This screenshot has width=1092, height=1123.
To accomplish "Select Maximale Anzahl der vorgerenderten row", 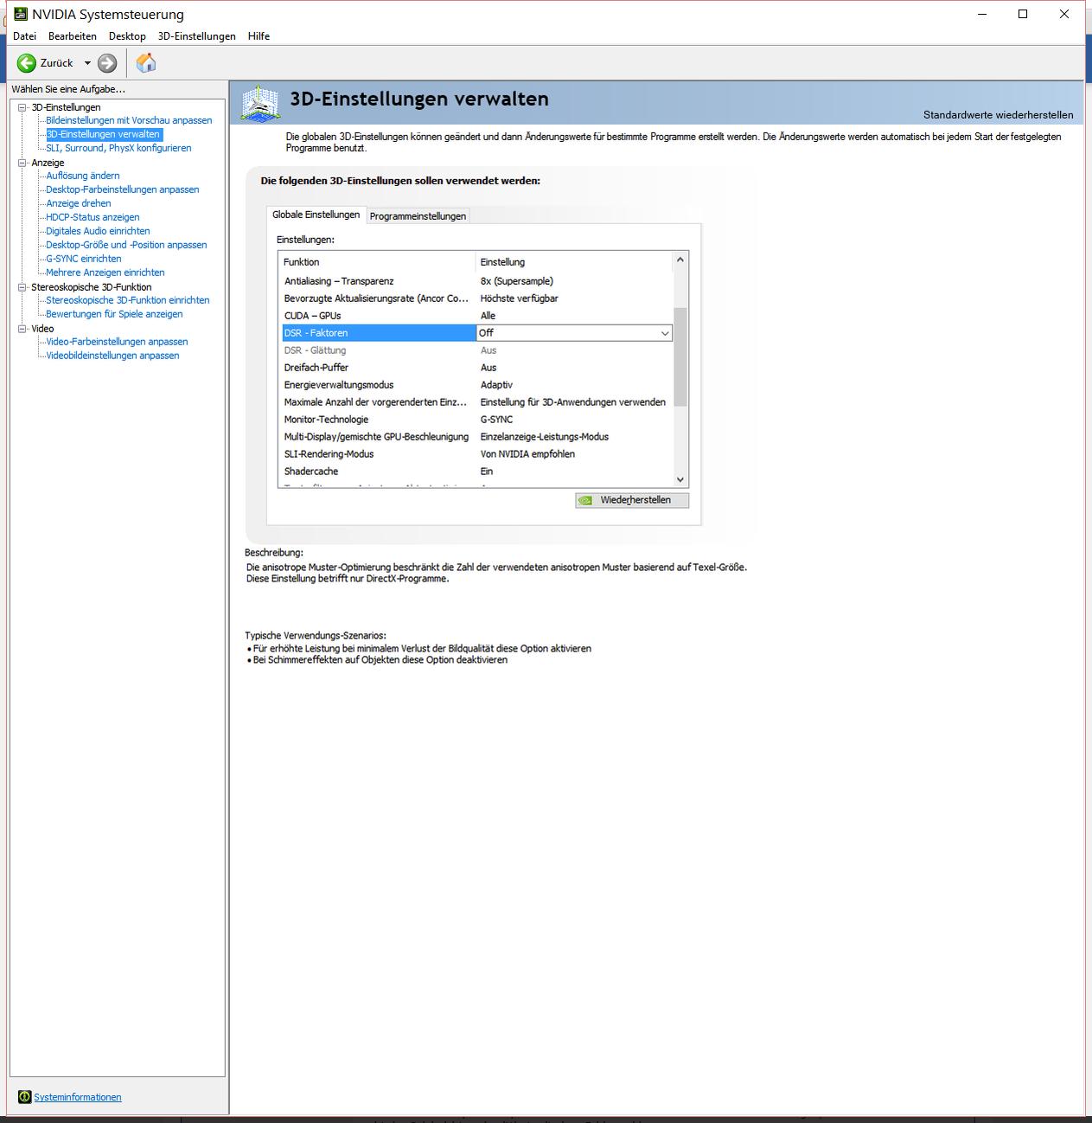I will 477,402.
